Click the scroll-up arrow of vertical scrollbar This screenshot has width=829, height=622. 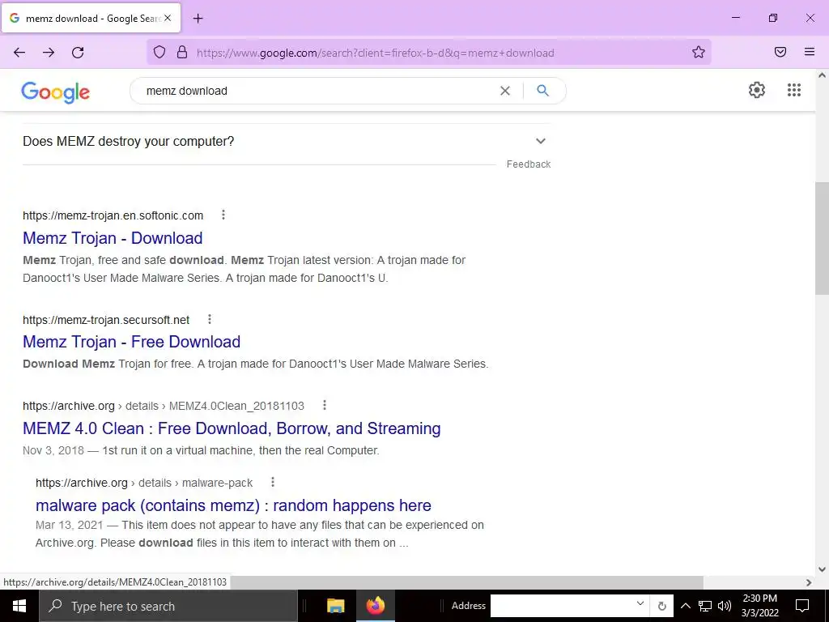tap(823, 75)
